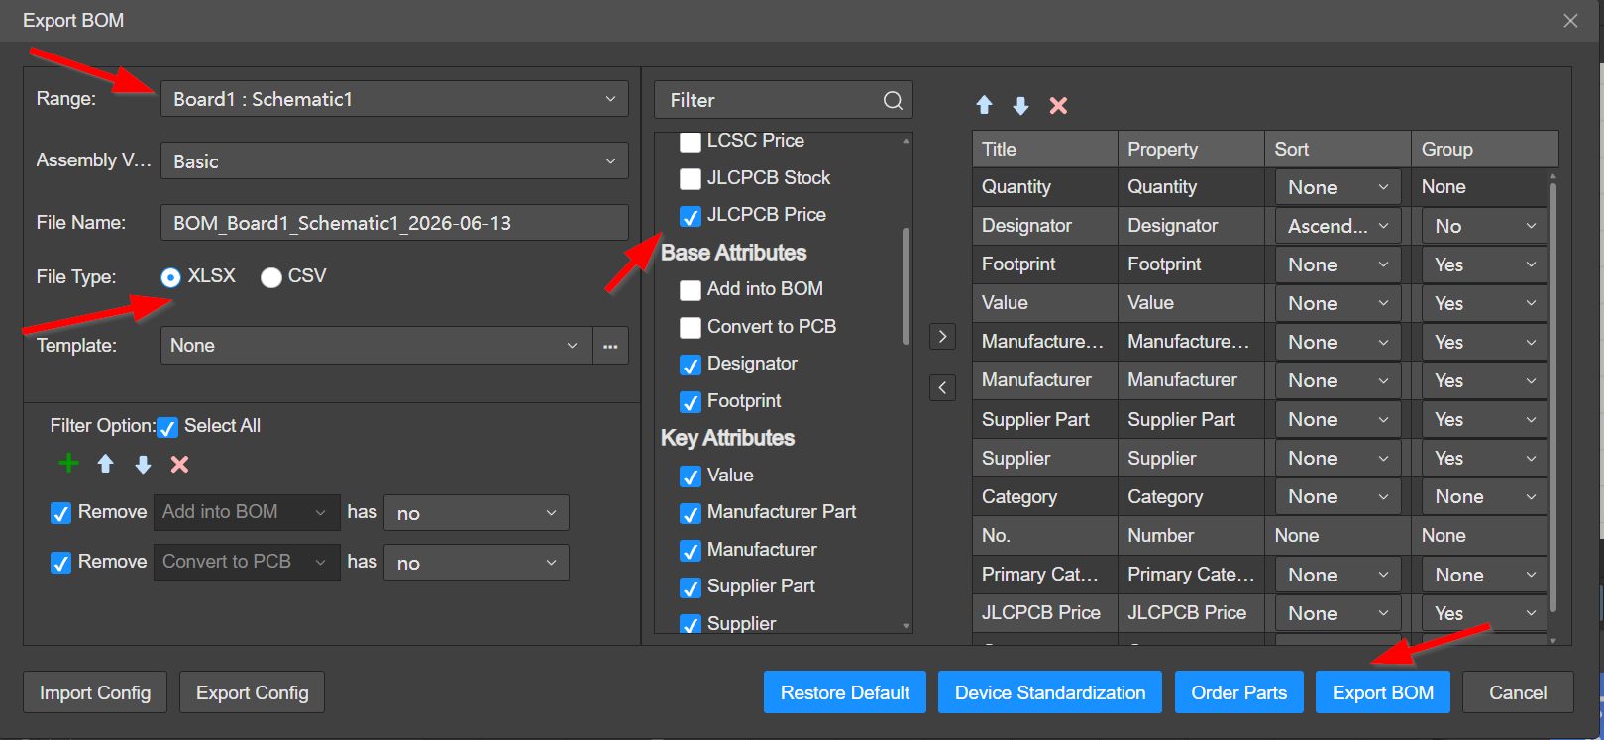The width and height of the screenshot is (1604, 740).
Task: Open the Add into BOM rule attribute dropdown
Action: pyautogui.click(x=247, y=512)
